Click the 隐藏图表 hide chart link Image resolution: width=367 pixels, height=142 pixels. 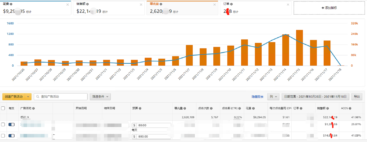[257, 97]
